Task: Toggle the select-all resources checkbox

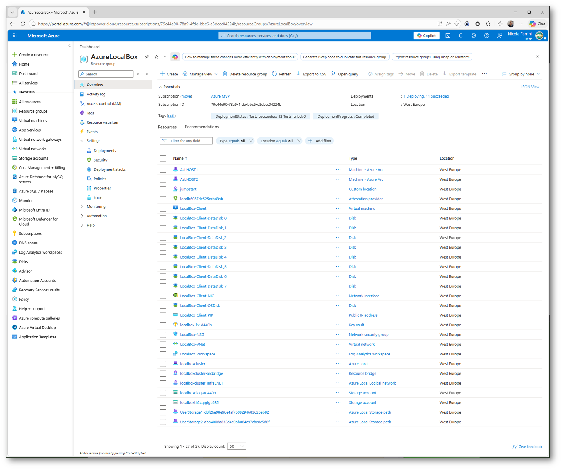Action: point(163,158)
